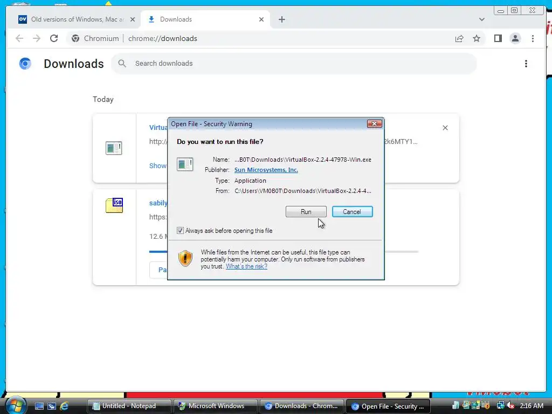Click the Today date heading
The image size is (552, 414).
(x=103, y=99)
